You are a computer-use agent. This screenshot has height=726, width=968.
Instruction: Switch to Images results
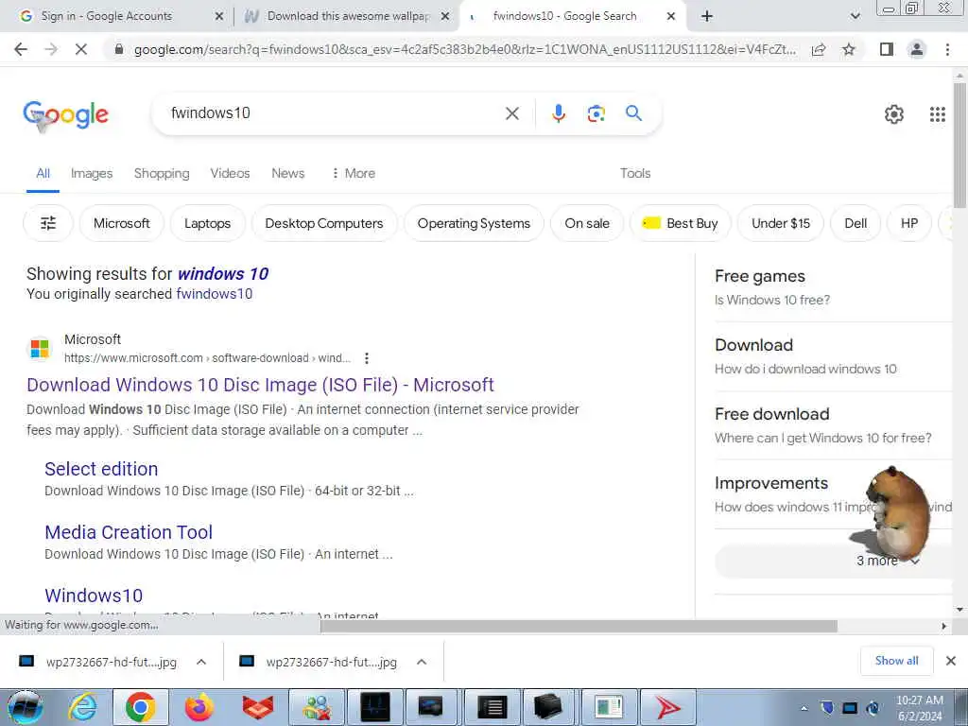point(92,174)
